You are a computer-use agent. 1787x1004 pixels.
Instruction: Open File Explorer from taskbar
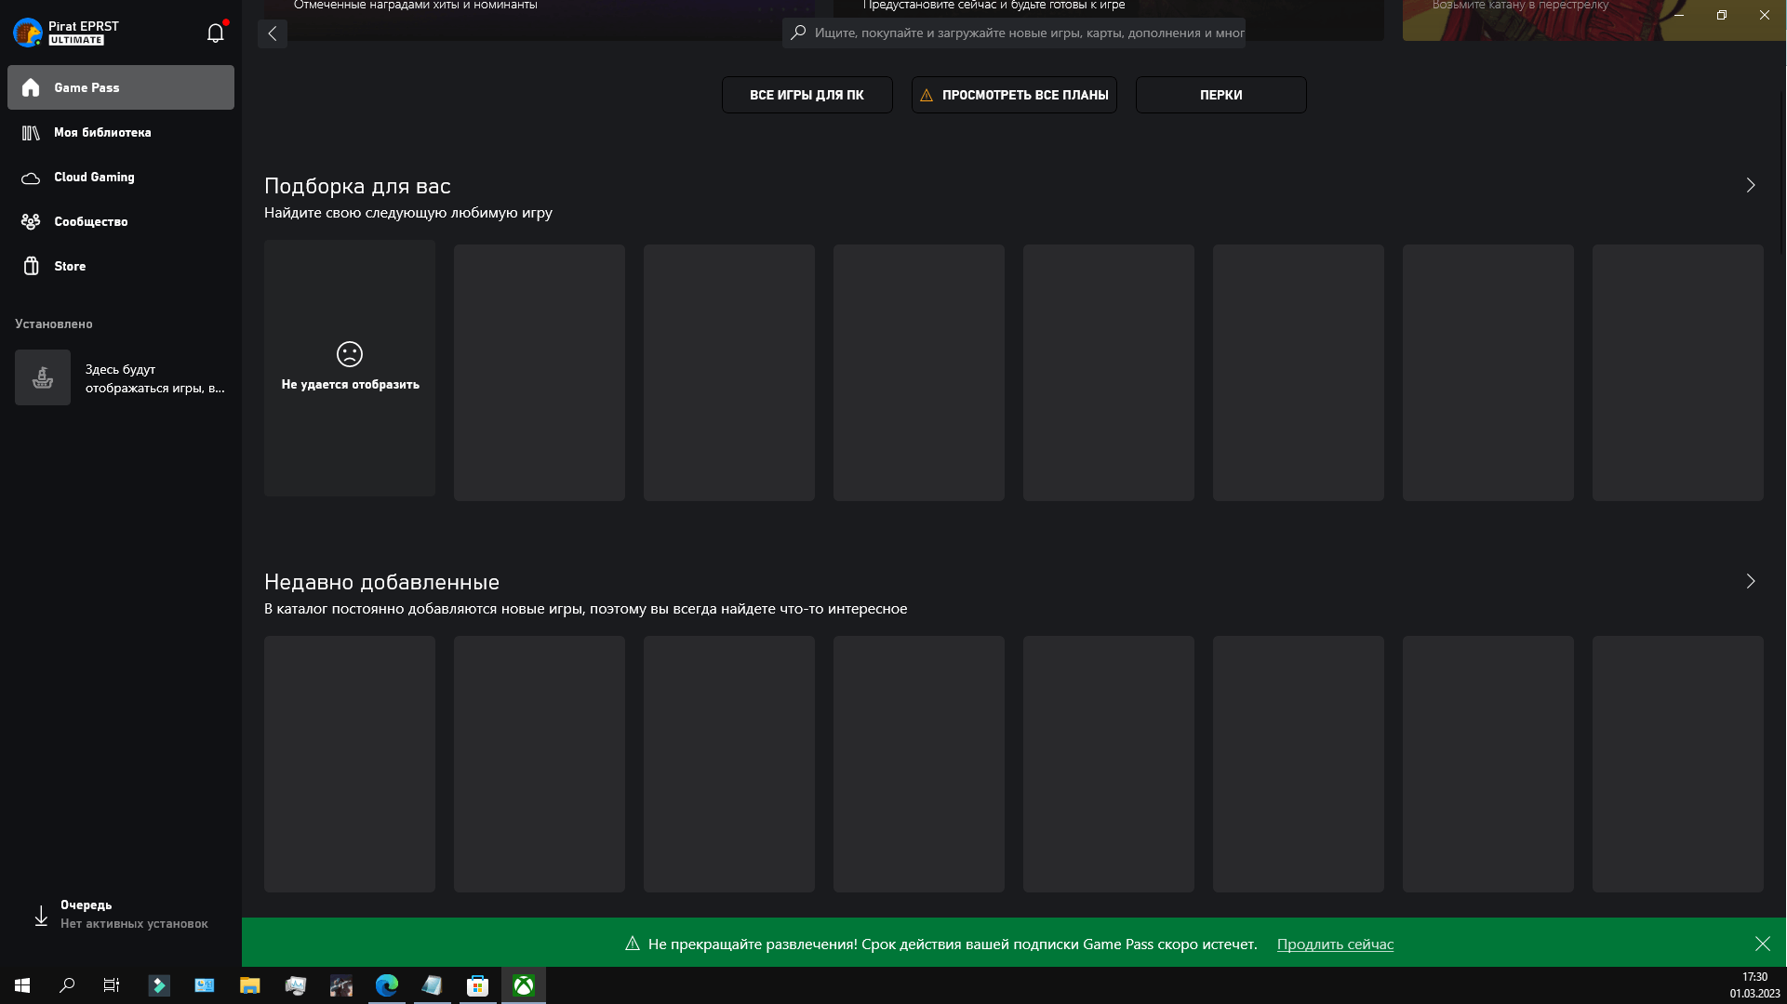(x=250, y=985)
